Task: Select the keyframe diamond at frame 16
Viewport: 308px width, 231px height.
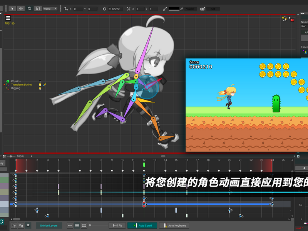Action: [187, 171]
